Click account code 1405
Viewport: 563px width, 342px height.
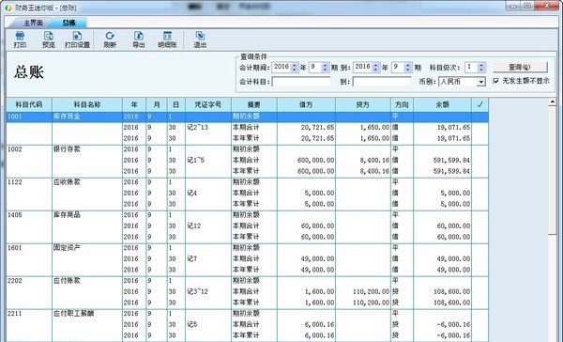(15, 215)
